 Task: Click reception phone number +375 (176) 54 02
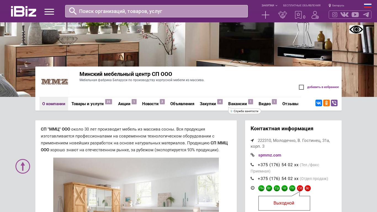(x=278, y=165)
